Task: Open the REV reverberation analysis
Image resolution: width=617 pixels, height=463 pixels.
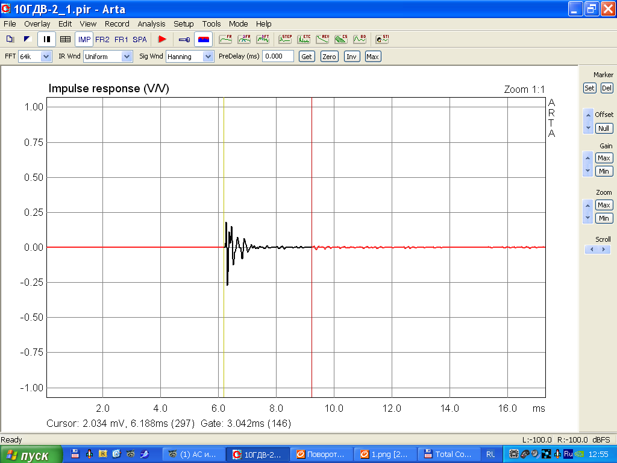Action: [x=323, y=39]
